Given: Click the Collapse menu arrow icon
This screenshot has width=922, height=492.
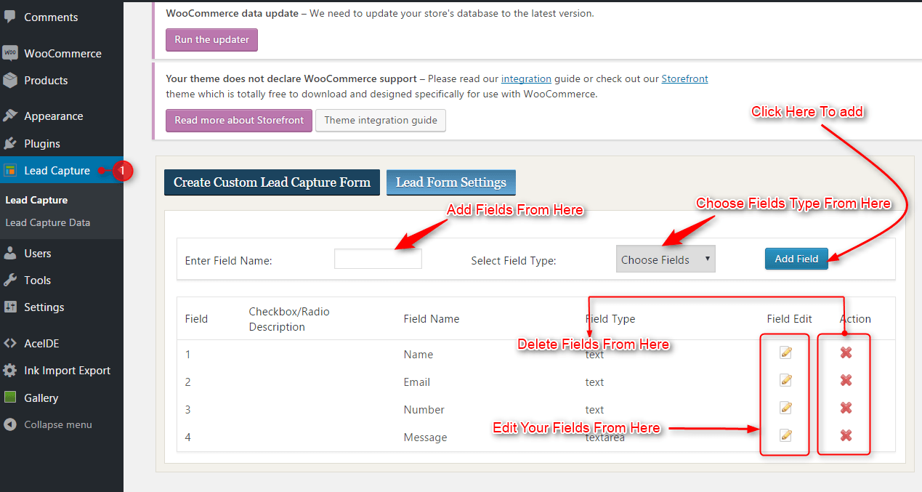Looking at the screenshot, I should point(10,424).
